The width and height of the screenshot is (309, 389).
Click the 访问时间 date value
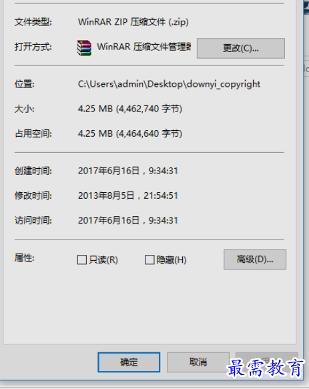[128, 221]
